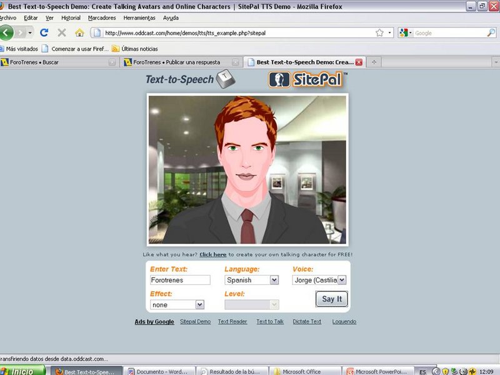500x375 pixels.
Task: Follow the 'Click here' link
Action: (x=213, y=254)
